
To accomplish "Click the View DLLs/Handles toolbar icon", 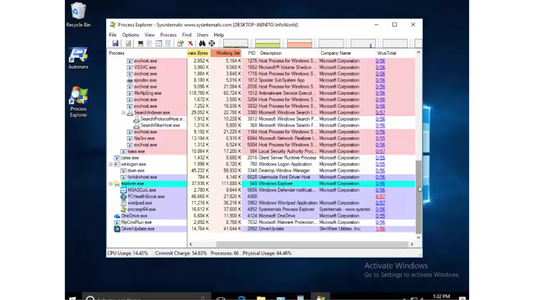I will (x=168, y=43).
